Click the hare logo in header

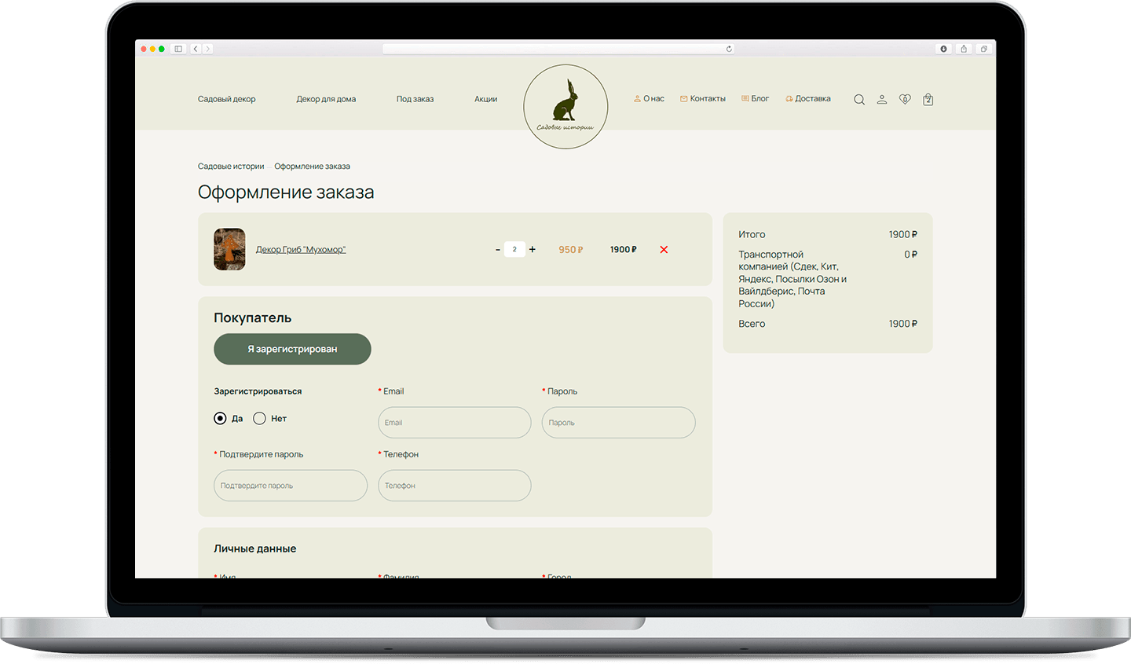pos(565,106)
